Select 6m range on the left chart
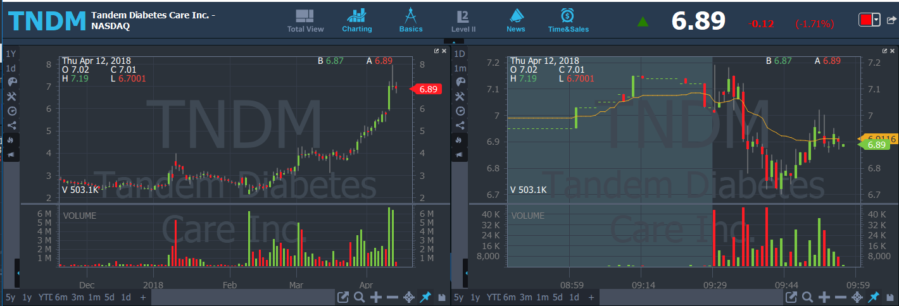The width and height of the screenshot is (899, 306). [61, 297]
